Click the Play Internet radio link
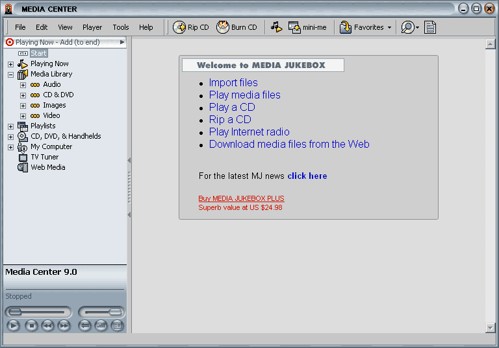This screenshot has height=348, width=499. coord(249,132)
